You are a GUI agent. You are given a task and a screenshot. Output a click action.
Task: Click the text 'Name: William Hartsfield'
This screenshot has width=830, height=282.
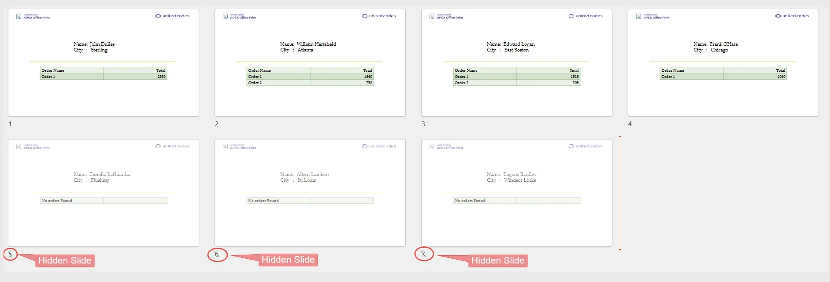(308, 44)
